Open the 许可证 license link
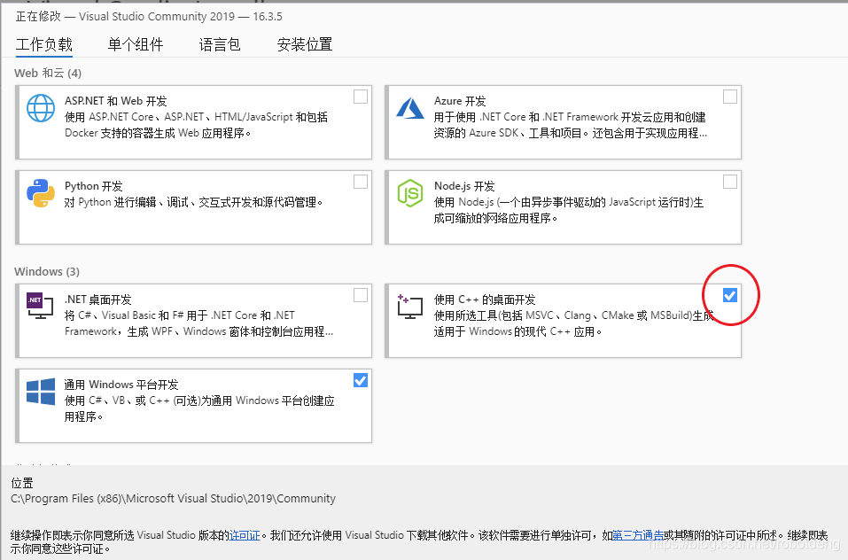848x560 pixels. coord(245,535)
